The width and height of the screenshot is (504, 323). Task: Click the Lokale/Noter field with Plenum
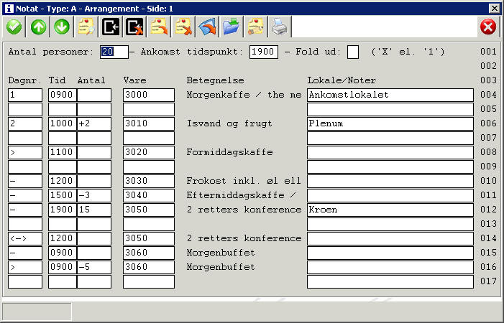point(390,123)
